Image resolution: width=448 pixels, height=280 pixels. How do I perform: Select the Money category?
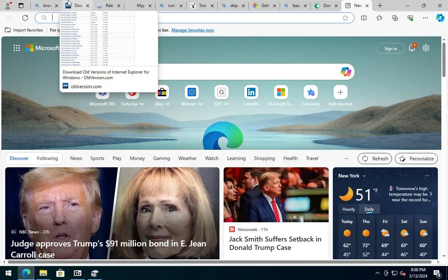coord(137,158)
